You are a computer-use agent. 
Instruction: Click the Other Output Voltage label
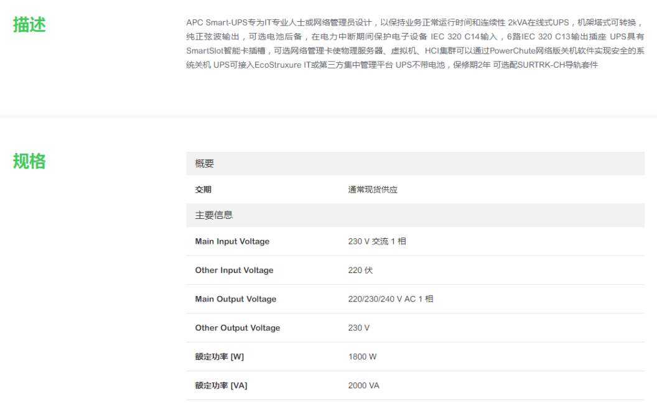(x=238, y=328)
